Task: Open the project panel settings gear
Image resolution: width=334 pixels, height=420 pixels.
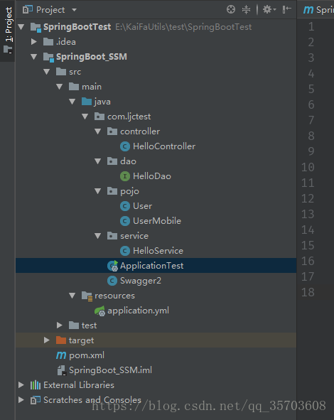Action: click(269, 10)
